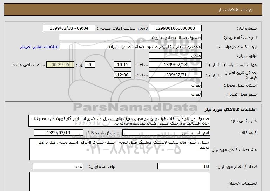The width and height of the screenshot is (270, 191).
Task: Click the label استان محل تحویل
Action: click(x=240, y=85)
